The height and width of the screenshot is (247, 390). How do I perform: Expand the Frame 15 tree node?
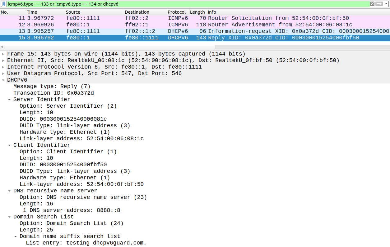point(3,54)
